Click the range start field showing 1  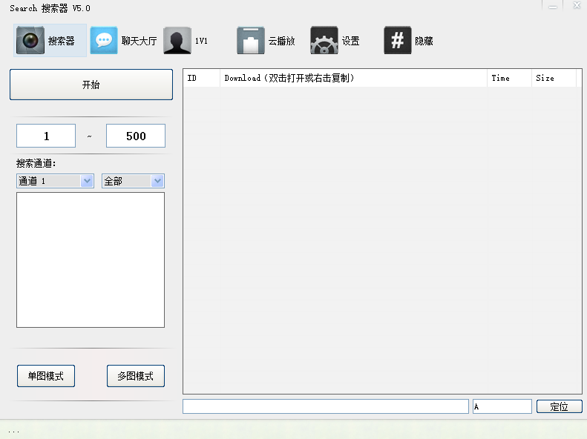coord(46,136)
